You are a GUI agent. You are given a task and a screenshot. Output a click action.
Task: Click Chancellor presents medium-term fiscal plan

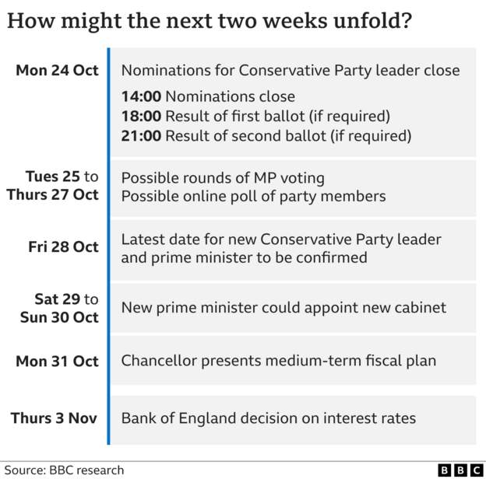(x=279, y=361)
